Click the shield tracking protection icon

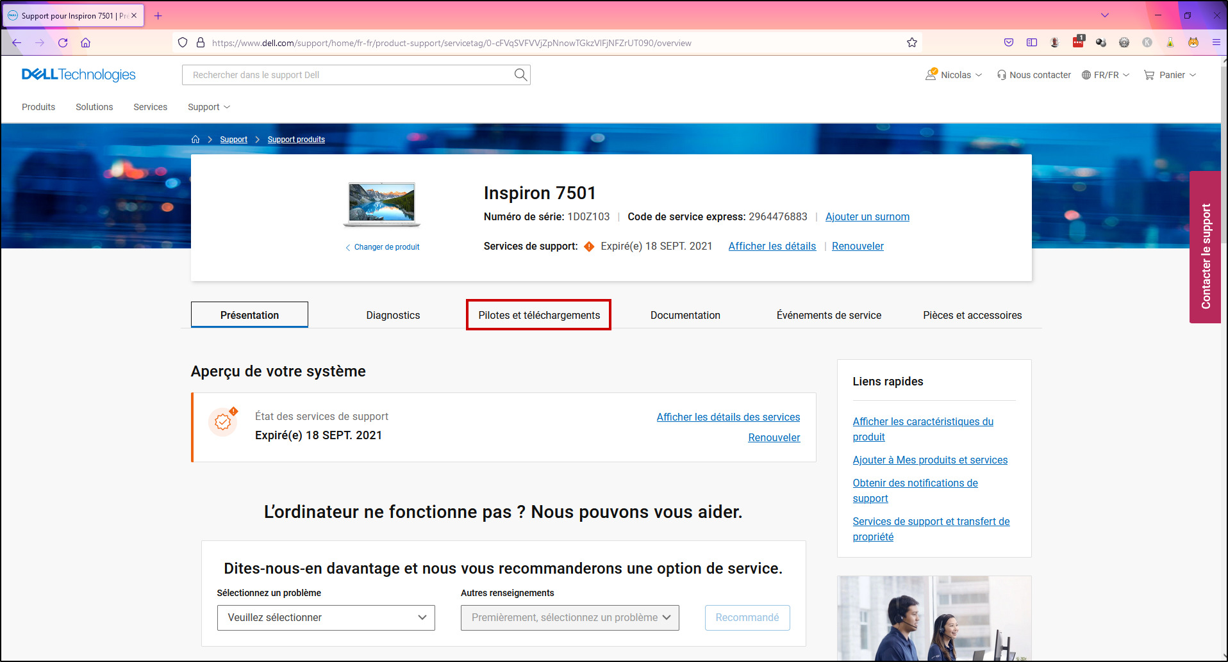point(183,43)
